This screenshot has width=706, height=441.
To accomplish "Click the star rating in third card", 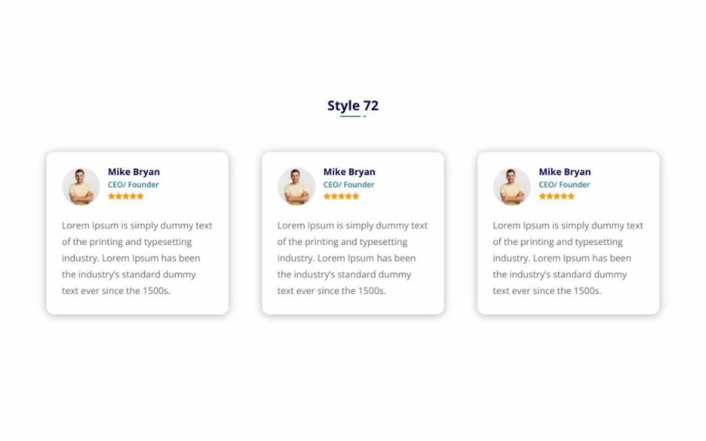I will (557, 196).
